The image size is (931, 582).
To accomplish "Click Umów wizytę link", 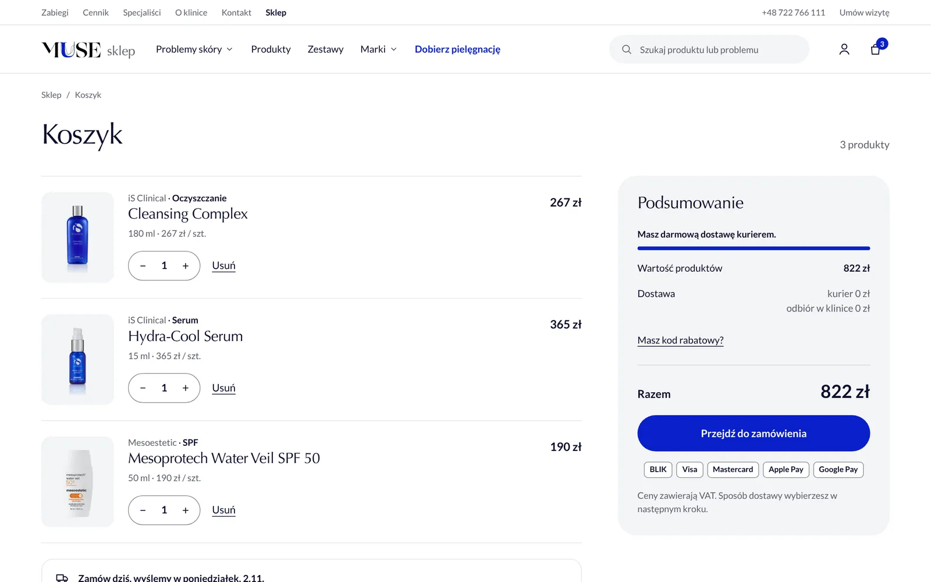I will [x=864, y=12].
